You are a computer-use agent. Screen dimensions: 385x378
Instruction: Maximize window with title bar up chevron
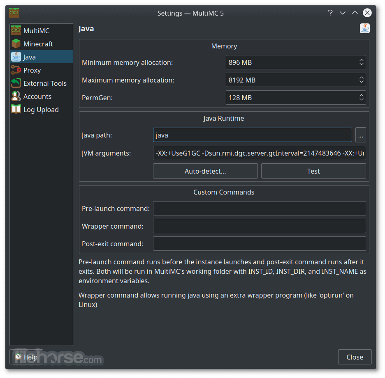click(x=355, y=13)
